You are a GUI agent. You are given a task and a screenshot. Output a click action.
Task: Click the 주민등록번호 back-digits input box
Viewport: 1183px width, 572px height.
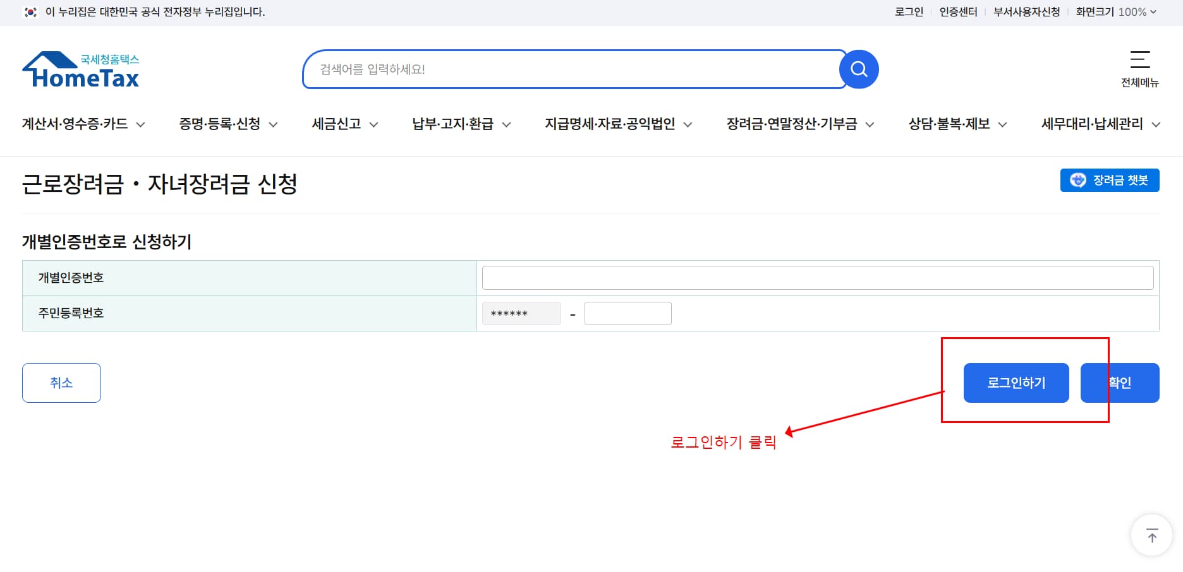coord(628,313)
